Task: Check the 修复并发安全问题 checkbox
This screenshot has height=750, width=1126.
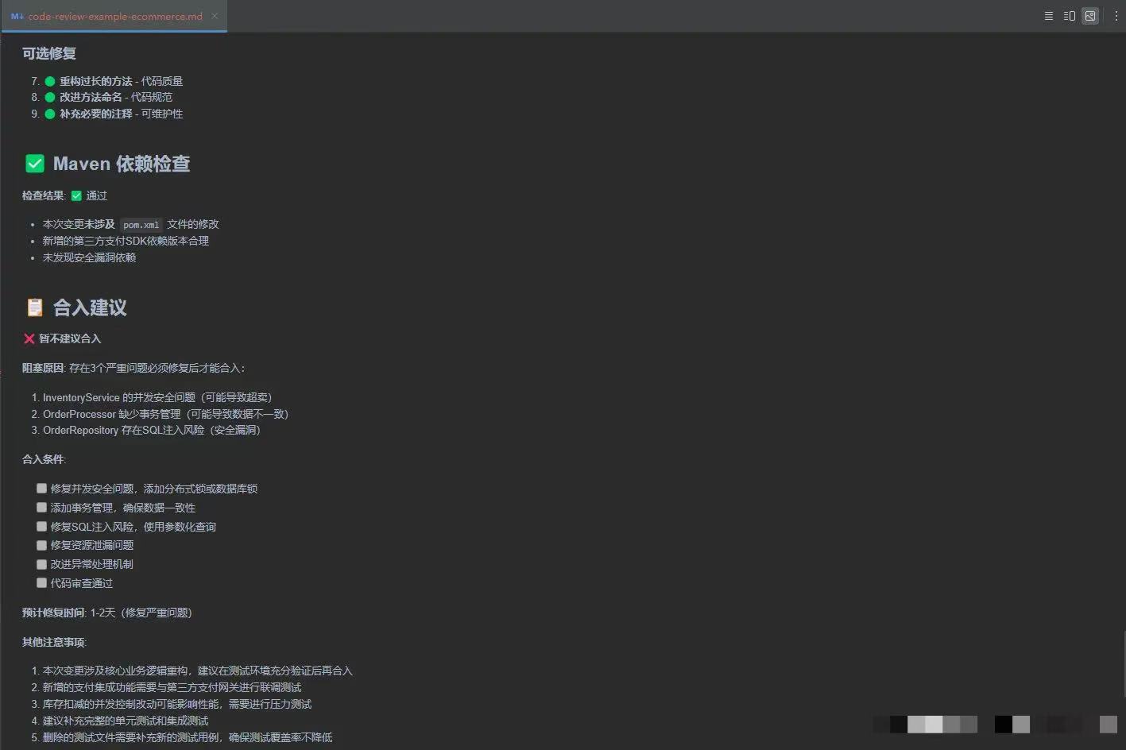Action: 41,489
